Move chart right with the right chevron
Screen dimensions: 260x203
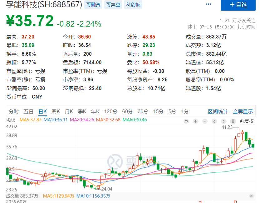pyautogui.click(x=223, y=121)
